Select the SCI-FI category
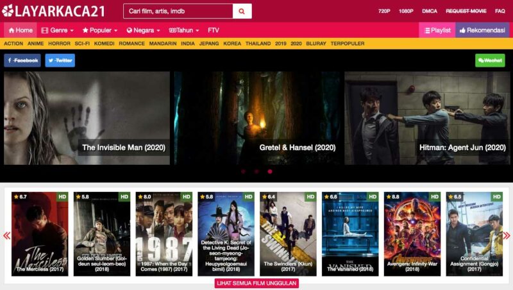This screenshot has height=290, width=513. 82,44
